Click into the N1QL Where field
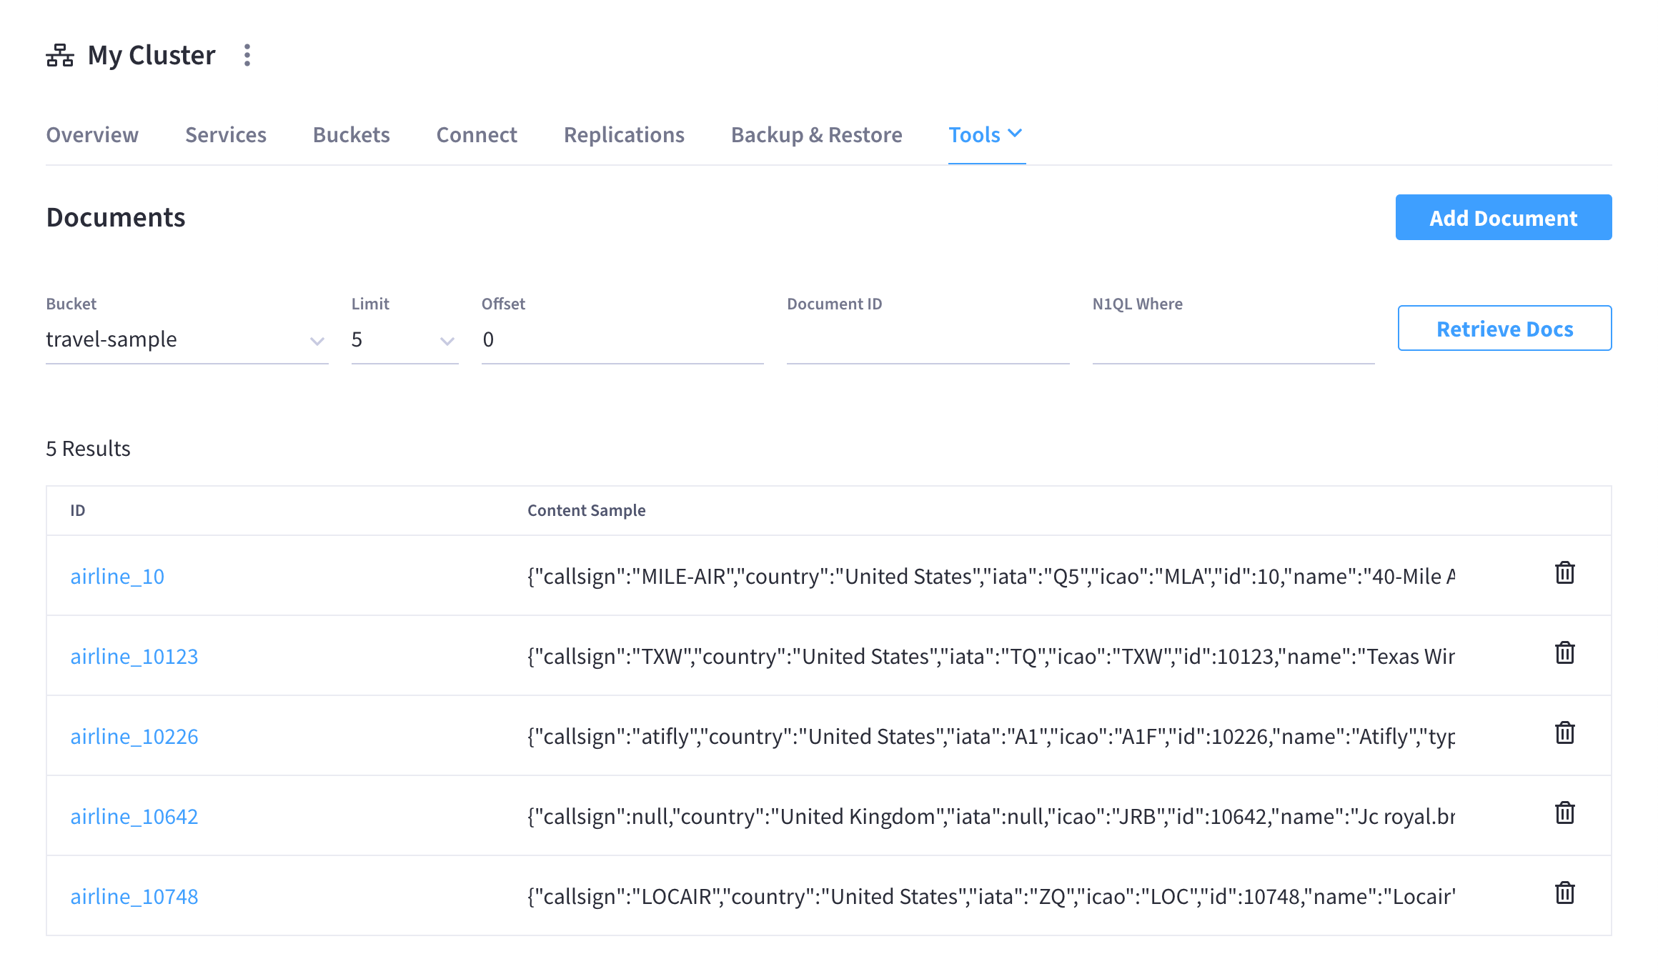Image resolution: width=1658 pixels, height=979 pixels. point(1233,340)
